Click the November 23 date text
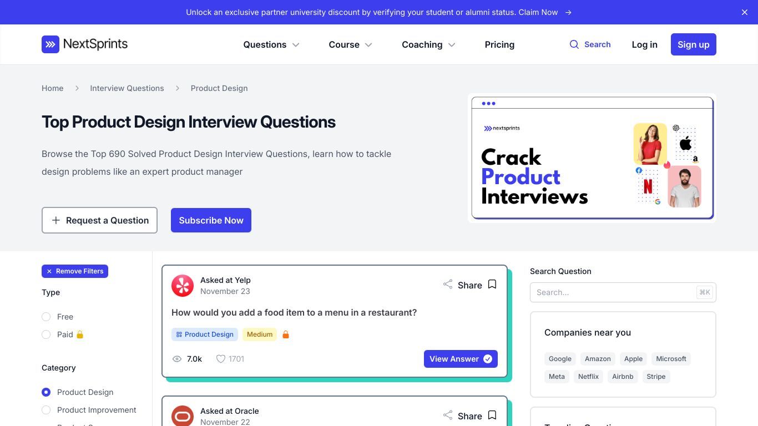758x426 pixels. point(225,291)
